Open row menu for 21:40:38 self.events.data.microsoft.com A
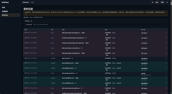Image resolution: width=172 pixels, height=94 pixels. pyautogui.click(x=166, y=88)
